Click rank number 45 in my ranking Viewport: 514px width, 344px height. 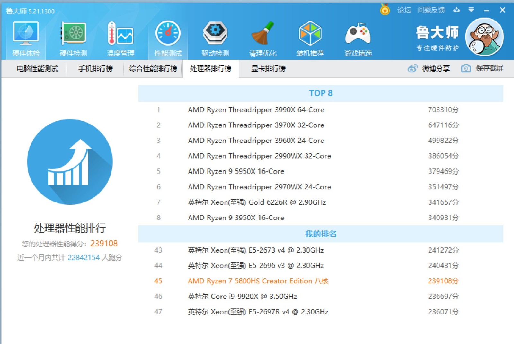point(158,281)
